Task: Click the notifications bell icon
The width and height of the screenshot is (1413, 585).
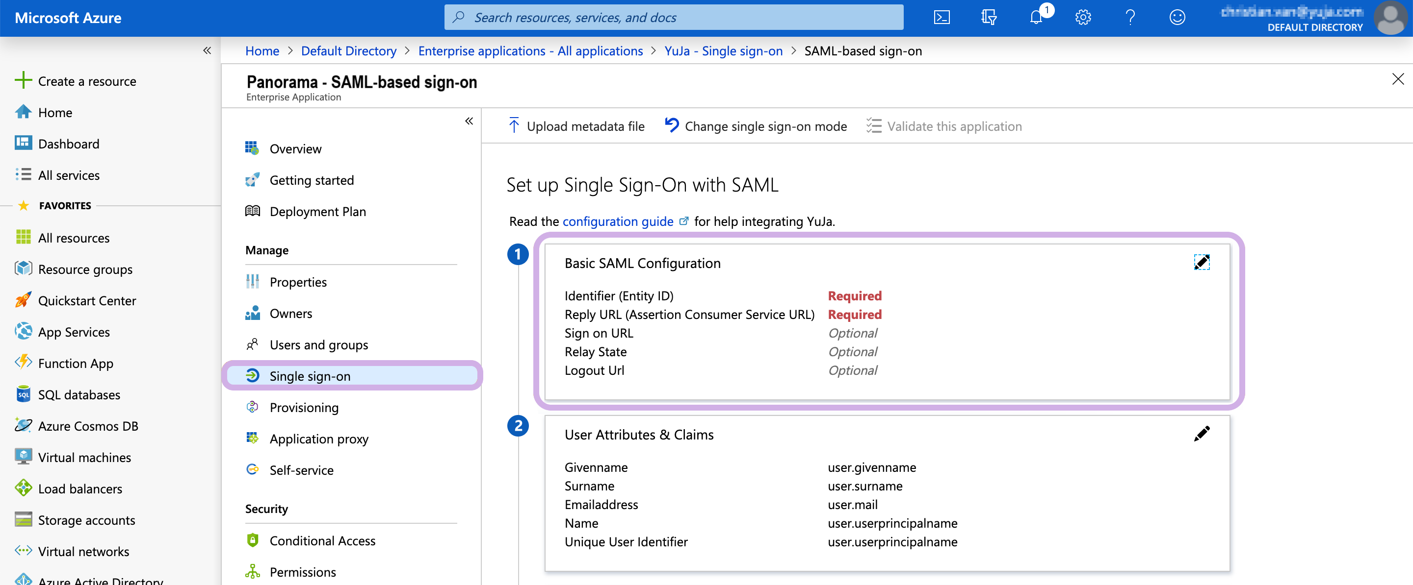Action: click(1036, 18)
